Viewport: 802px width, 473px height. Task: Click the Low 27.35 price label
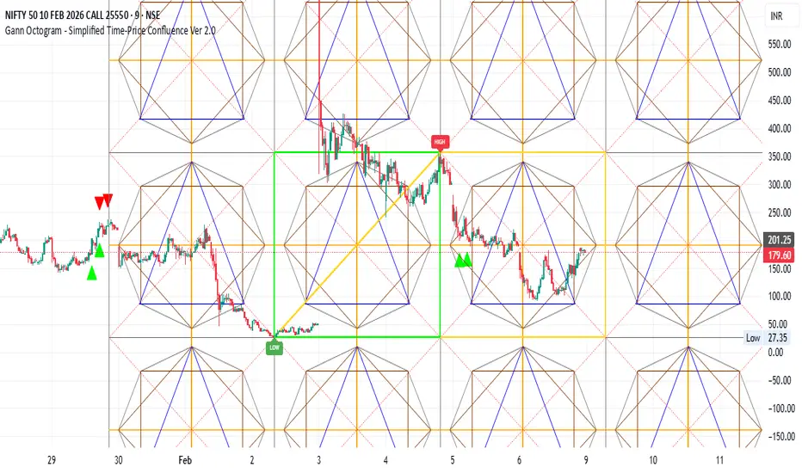[x=769, y=338]
